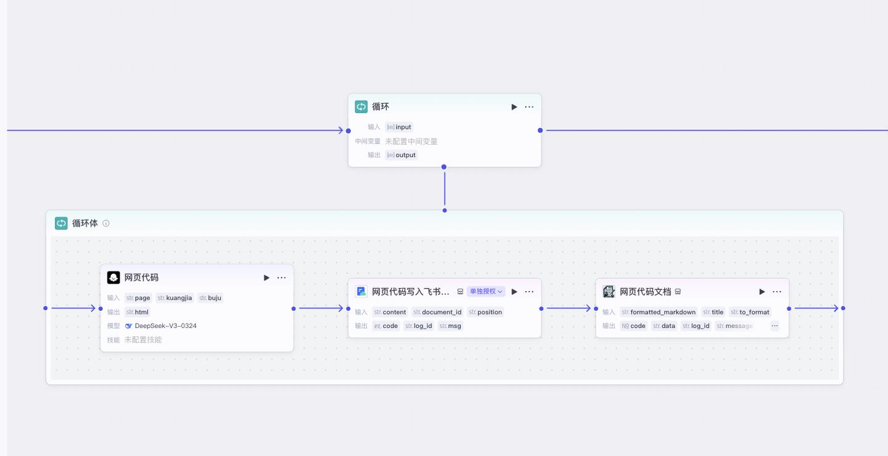Image resolution: width=888 pixels, height=456 pixels.
Task: Expand the 单独授权 dropdown
Action: [x=486, y=292]
